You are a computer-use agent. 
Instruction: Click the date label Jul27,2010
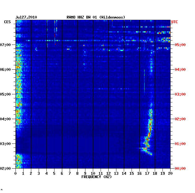[26, 17]
